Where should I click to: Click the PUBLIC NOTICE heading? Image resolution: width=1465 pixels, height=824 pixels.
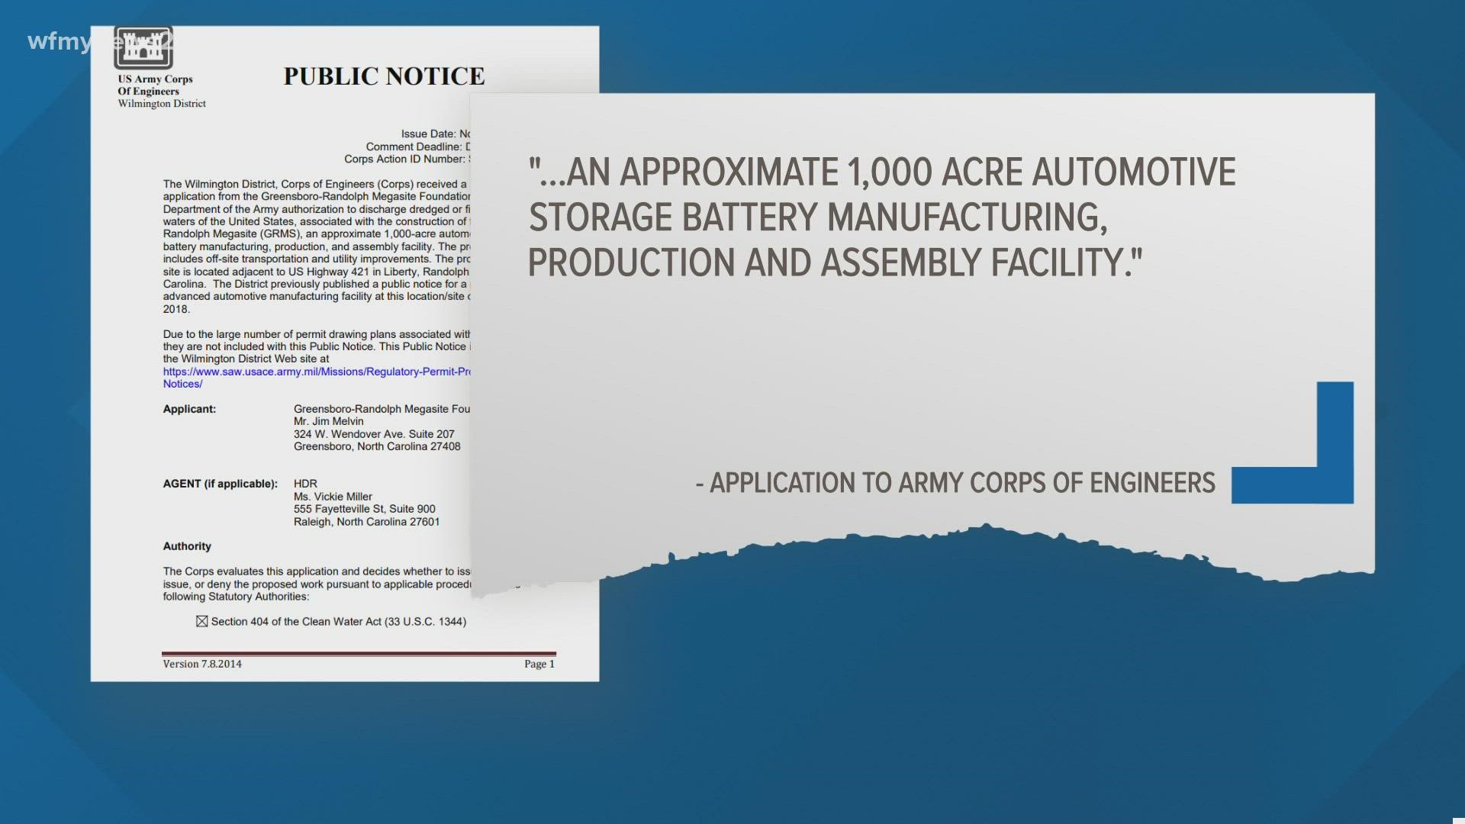pyautogui.click(x=384, y=76)
